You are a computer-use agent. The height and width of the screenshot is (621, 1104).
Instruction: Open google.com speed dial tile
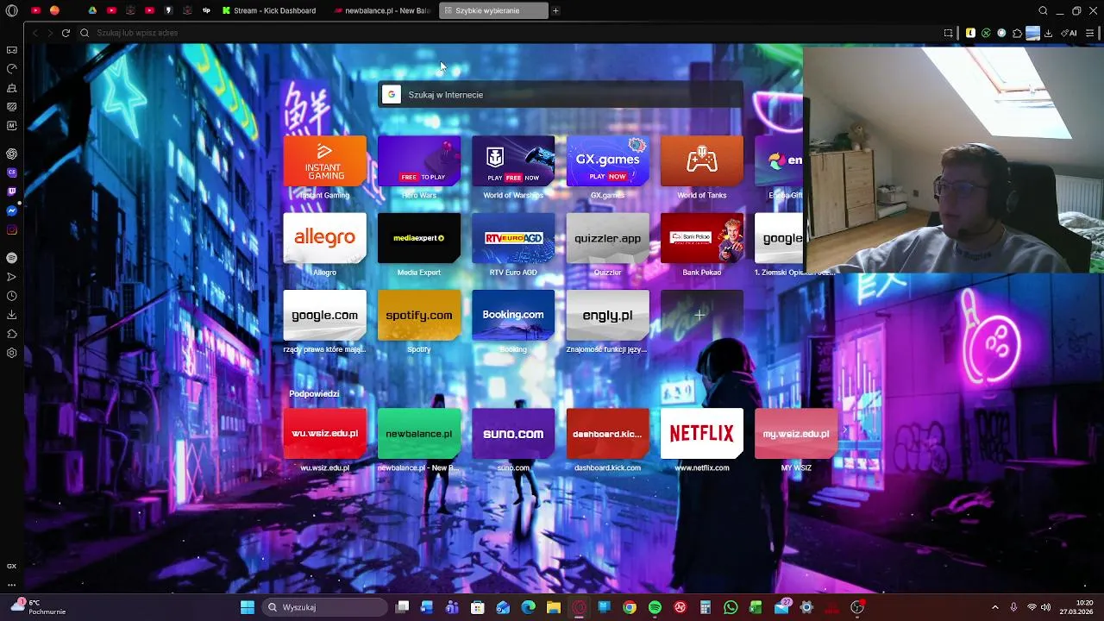pyautogui.click(x=324, y=316)
